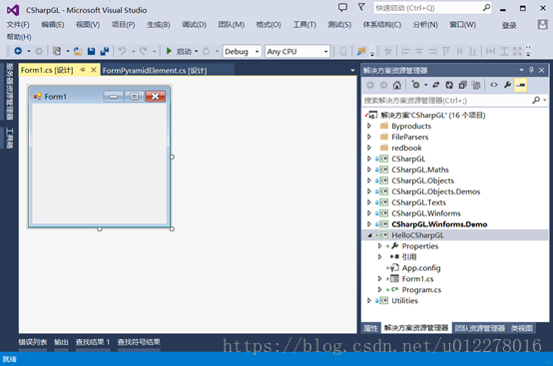
Task: Open the 错误列表 bottom tab
Action: click(33, 342)
